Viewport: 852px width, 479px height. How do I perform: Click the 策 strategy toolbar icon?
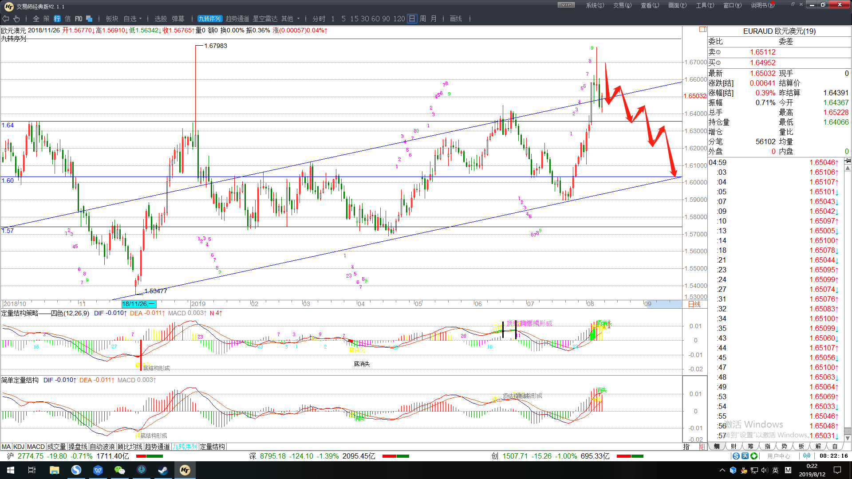click(47, 19)
